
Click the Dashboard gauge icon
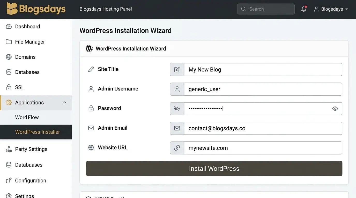(9, 27)
